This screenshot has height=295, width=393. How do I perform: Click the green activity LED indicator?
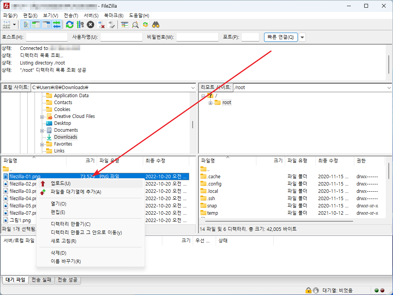tap(376, 290)
